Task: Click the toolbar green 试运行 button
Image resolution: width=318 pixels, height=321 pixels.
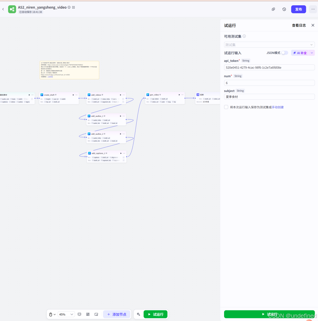Action: tap(155, 314)
